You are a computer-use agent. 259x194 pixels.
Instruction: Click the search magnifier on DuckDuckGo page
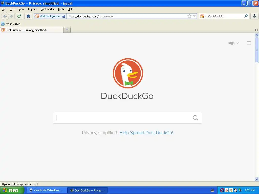(196, 118)
